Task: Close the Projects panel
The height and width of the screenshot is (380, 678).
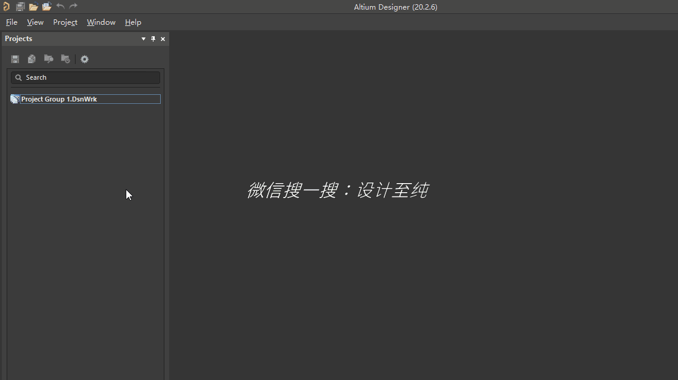Action: coord(163,39)
